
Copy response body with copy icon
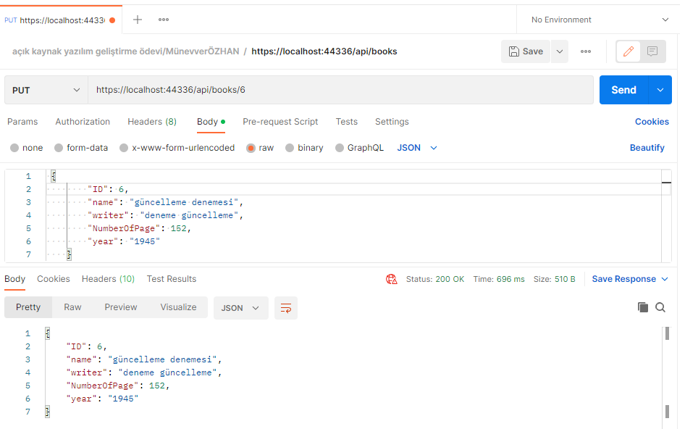tap(642, 307)
